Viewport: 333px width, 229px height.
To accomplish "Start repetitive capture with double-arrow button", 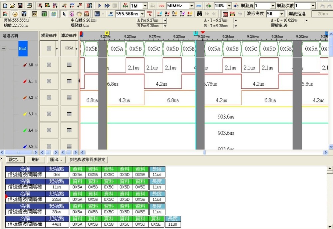I will pyautogui.click(x=107, y=6).
